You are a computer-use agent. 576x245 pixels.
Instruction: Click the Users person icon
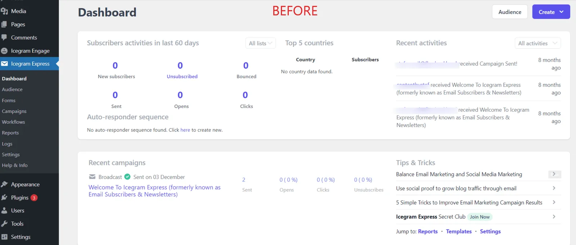(4, 211)
